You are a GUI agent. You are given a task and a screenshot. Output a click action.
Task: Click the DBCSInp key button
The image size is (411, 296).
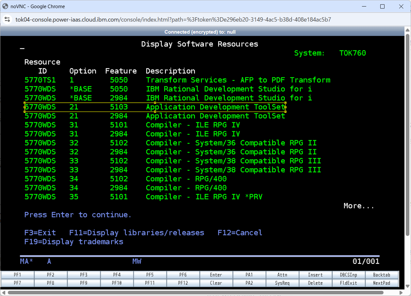click(349, 275)
